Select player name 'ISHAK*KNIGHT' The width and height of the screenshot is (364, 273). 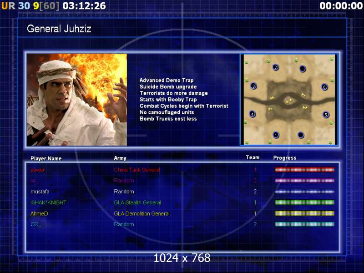[48, 202]
